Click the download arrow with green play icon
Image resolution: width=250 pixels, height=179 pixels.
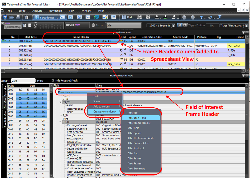tap(166, 17)
